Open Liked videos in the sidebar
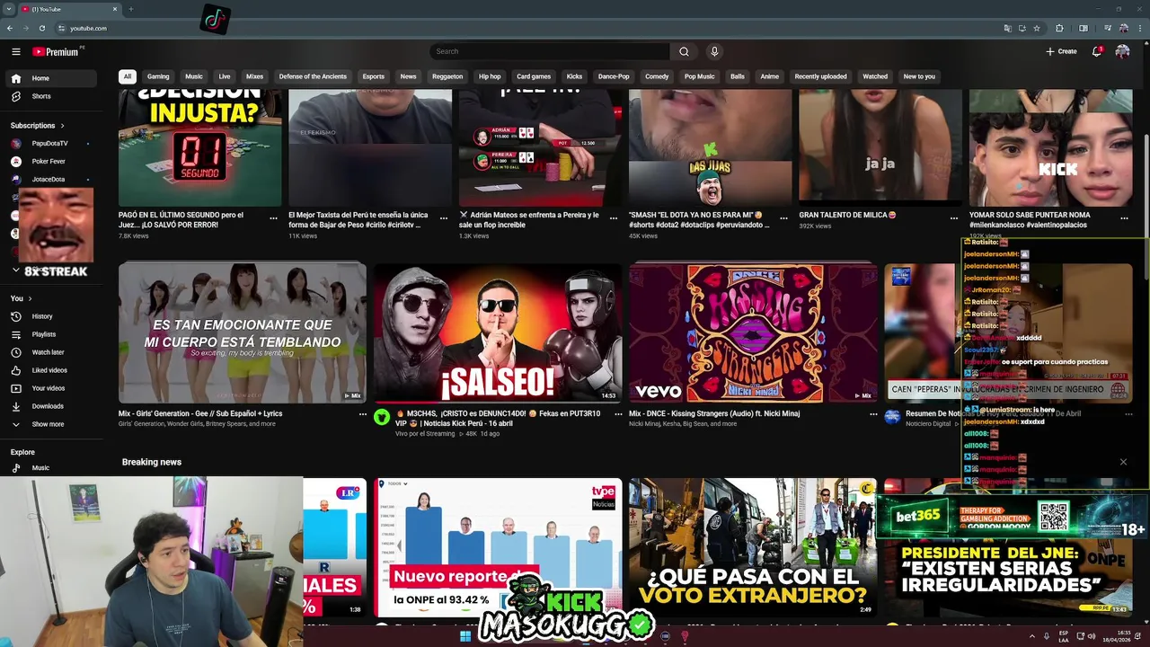The width and height of the screenshot is (1150, 647). (49, 370)
